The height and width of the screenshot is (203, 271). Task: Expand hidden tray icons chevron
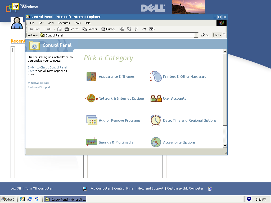coord(249,199)
